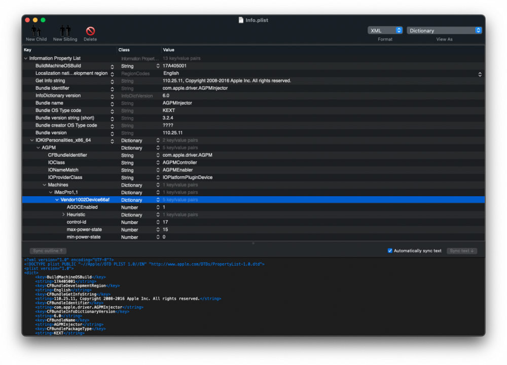Viewport: 507px width, 365px height.
Task: Select the IOProviderClass key
Action: [65, 177]
